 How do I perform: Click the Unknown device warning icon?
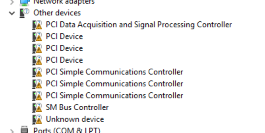(x=37, y=119)
